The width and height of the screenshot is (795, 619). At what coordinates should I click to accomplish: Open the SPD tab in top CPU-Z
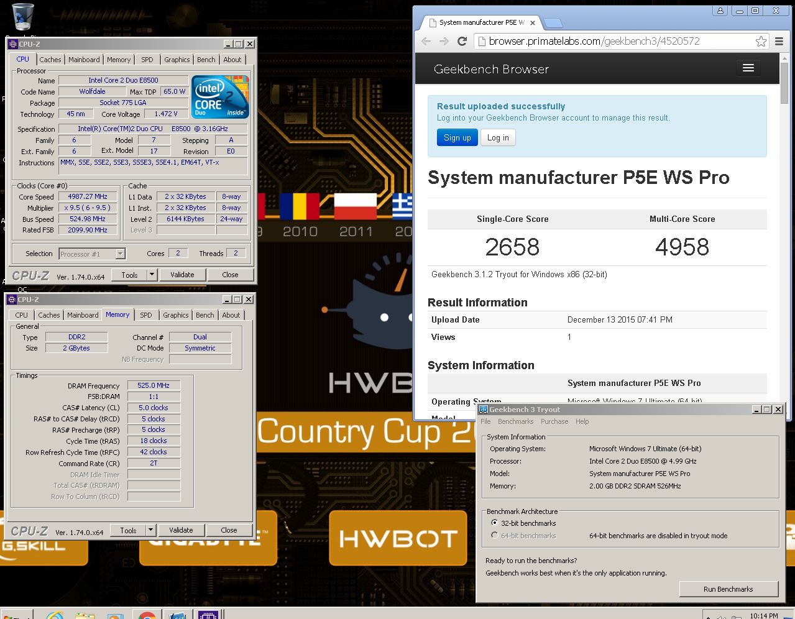click(147, 60)
